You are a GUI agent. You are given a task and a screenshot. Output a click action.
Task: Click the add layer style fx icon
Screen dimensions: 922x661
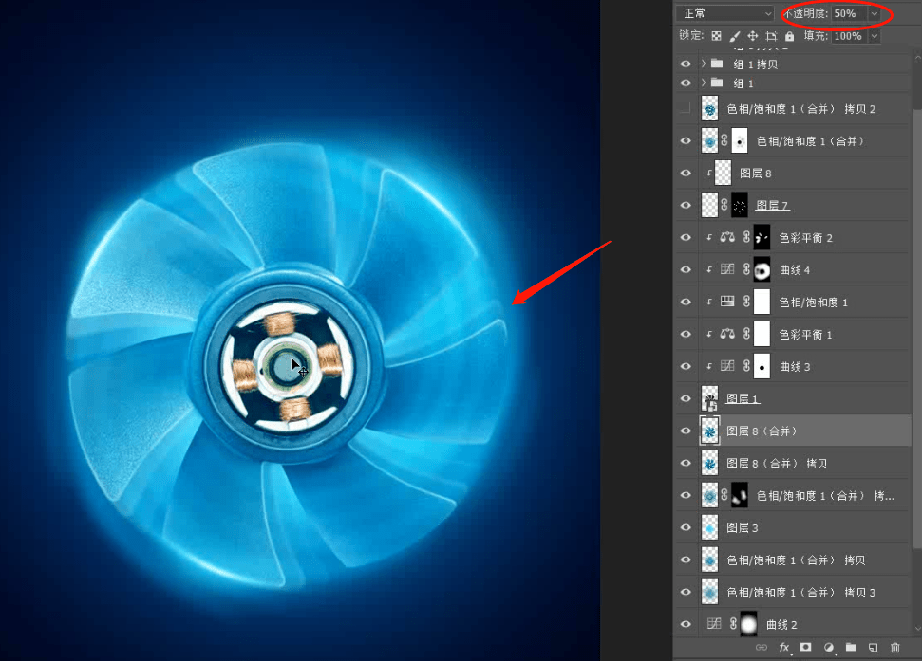tap(784, 648)
